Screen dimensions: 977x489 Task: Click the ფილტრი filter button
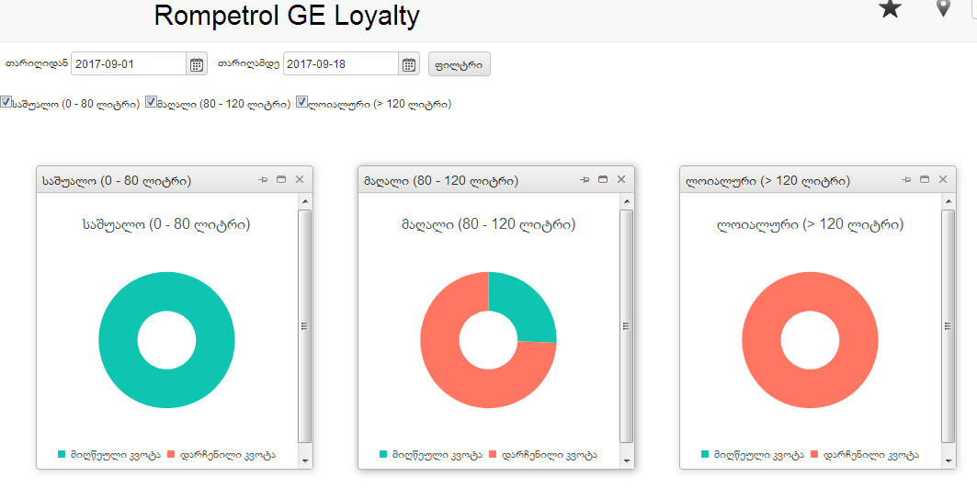click(x=460, y=64)
